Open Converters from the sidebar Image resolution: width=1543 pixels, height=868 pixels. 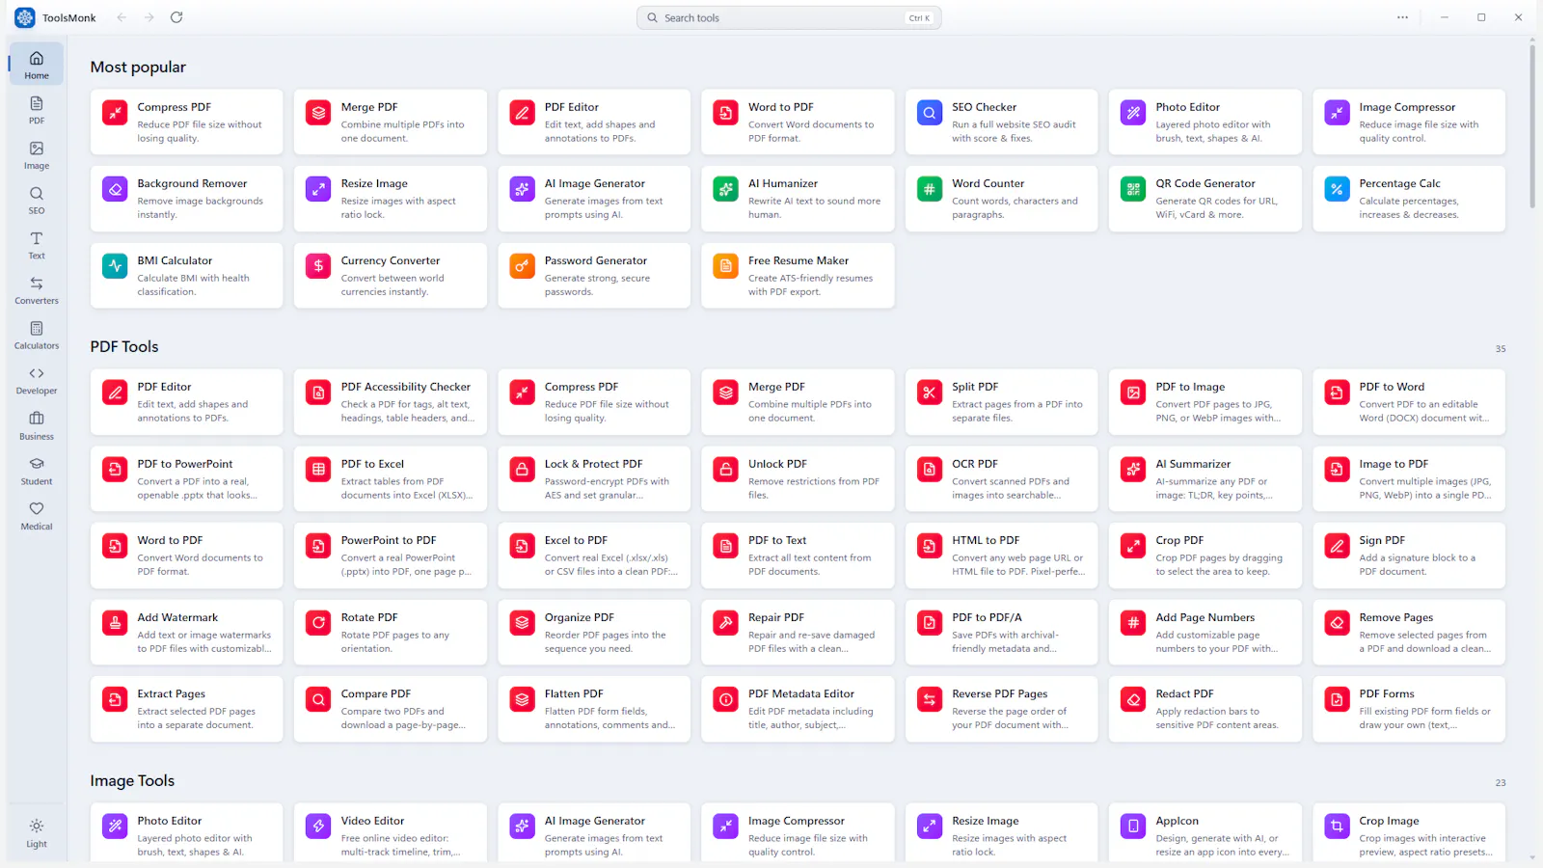coord(37,290)
